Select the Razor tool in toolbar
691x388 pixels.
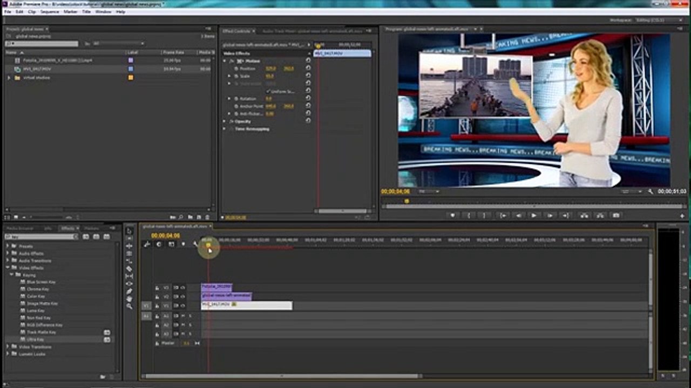[129, 268]
